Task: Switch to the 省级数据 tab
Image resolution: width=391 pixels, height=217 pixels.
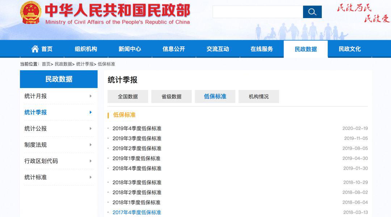Action: [x=171, y=96]
